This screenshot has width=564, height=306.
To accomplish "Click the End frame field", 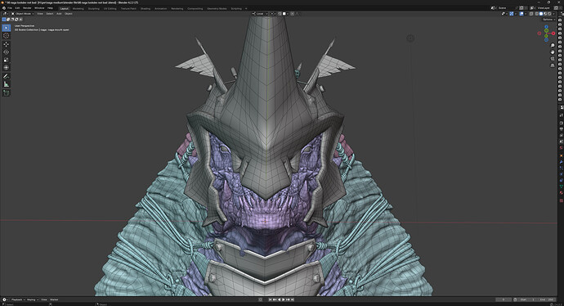I will pos(546,299).
